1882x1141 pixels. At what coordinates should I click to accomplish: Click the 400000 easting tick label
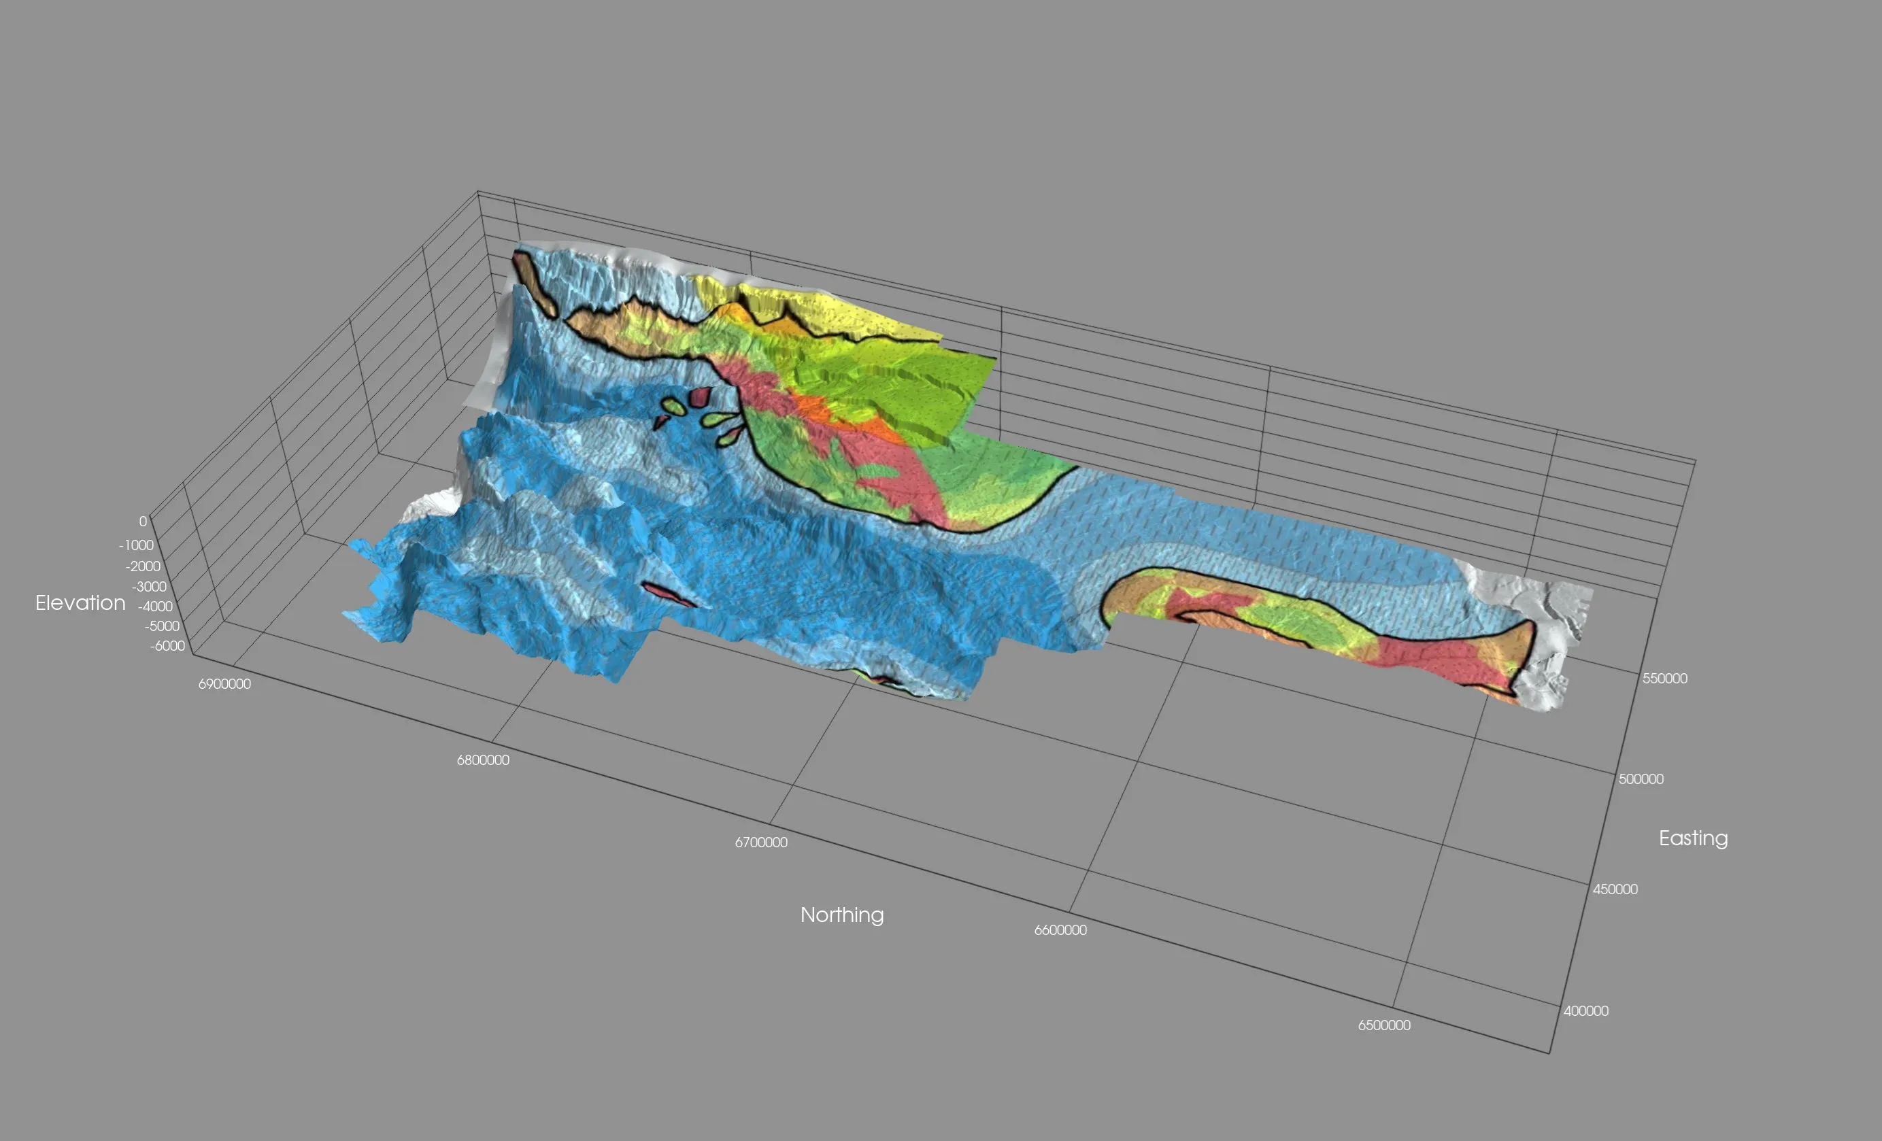pos(1586,1011)
